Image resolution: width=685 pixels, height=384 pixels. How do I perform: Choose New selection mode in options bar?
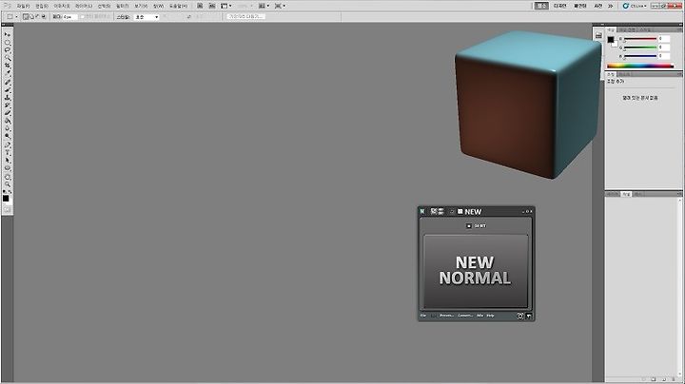pyautogui.click(x=26, y=16)
